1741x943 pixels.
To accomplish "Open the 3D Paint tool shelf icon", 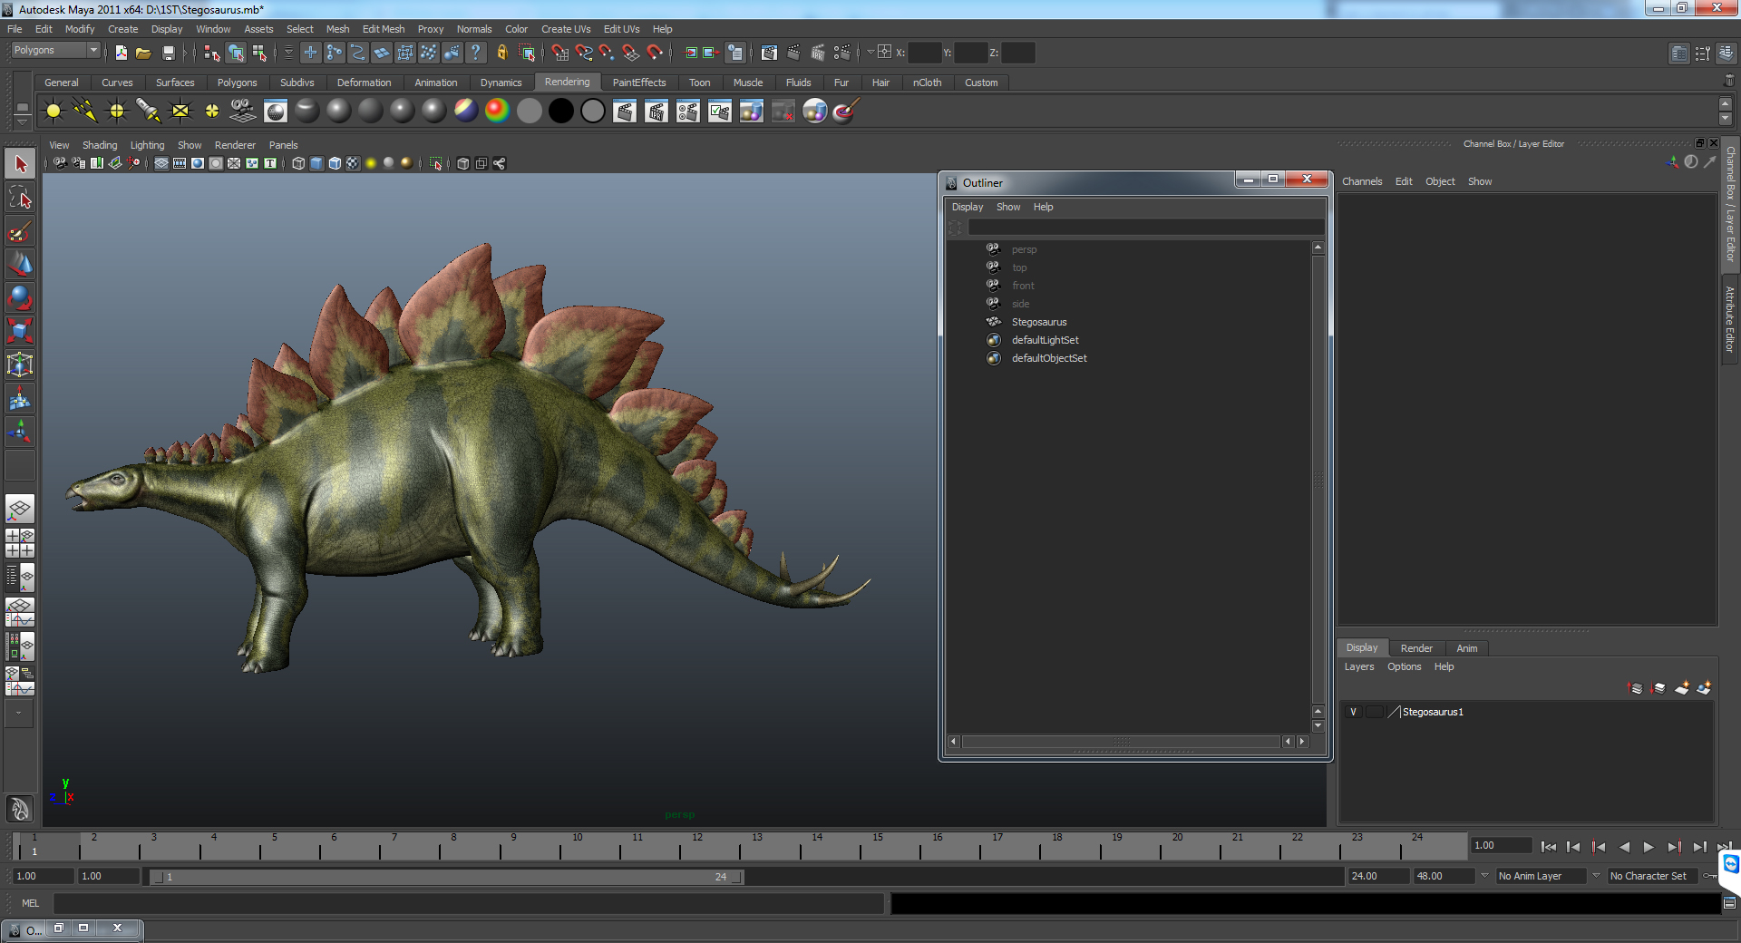I will click(846, 112).
